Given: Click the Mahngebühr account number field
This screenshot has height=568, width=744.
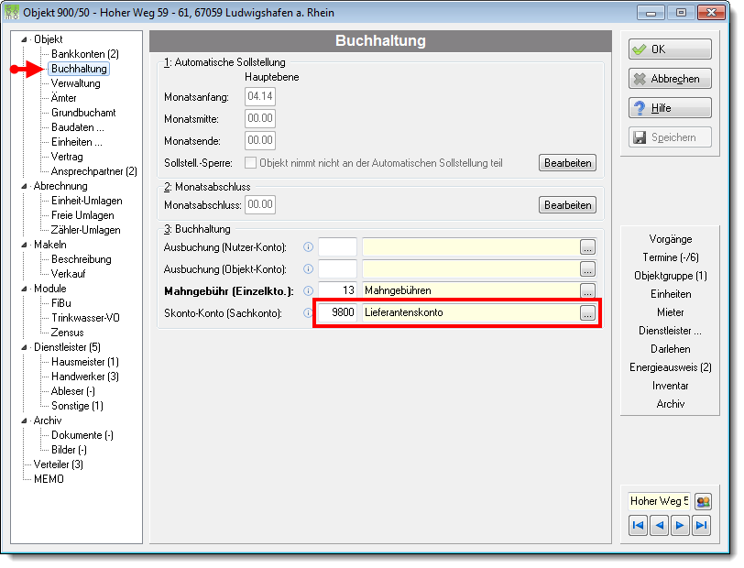Looking at the screenshot, I should (x=337, y=290).
